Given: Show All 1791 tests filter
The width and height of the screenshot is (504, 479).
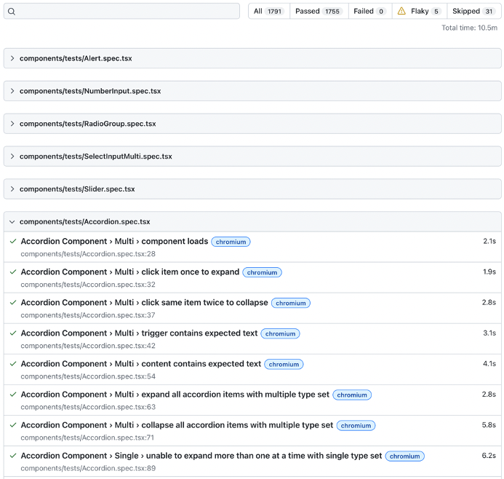Looking at the screenshot, I should point(269,11).
